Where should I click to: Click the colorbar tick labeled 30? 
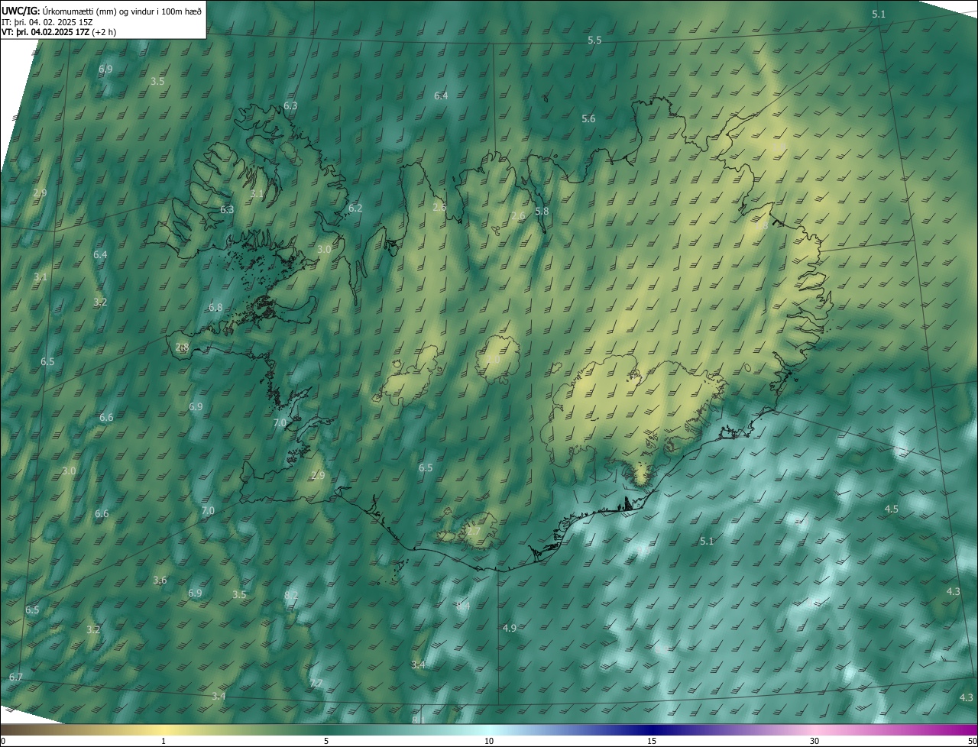pos(814,741)
